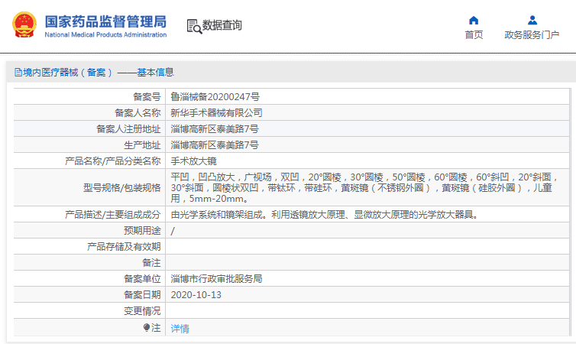Click the 产品描述/主要组成成分 label
The height and width of the screenshot is (344, 576).
(x=113, y=215)
